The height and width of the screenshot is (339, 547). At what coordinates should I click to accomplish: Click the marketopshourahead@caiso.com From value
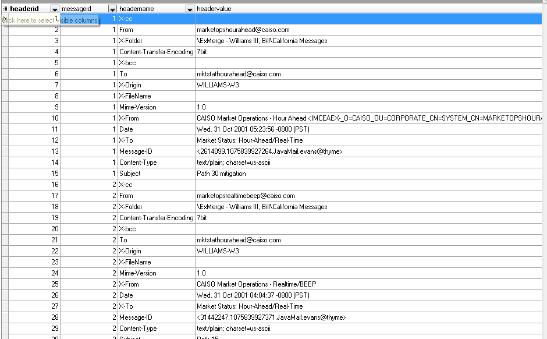[243, 30]
